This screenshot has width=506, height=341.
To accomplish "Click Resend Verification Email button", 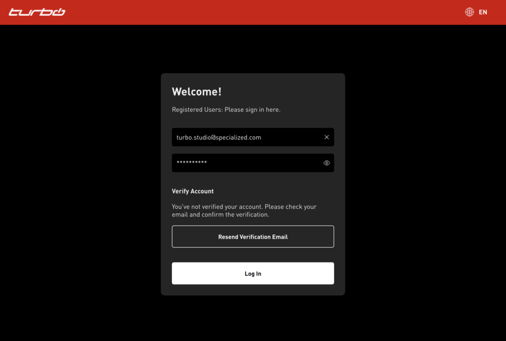I will coord(253,237).
